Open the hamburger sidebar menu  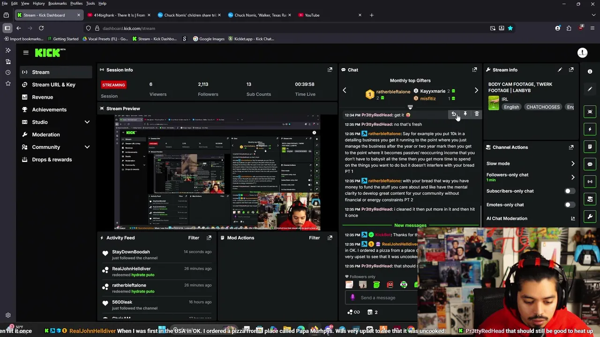[26, 53]
